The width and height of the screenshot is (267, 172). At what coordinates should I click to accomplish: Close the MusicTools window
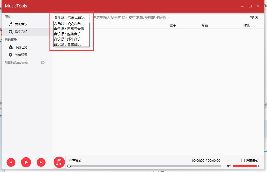pyautogui.click(x=258, y=6)
